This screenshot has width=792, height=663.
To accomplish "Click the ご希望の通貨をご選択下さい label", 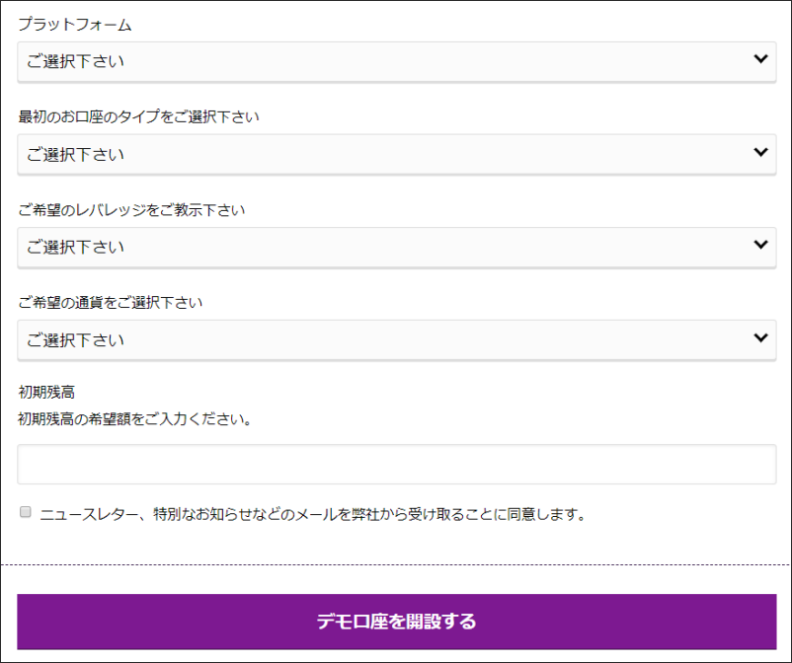I will 110,303.
